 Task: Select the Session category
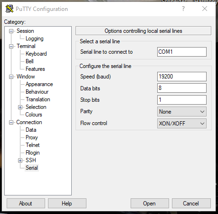pos(25,31)
